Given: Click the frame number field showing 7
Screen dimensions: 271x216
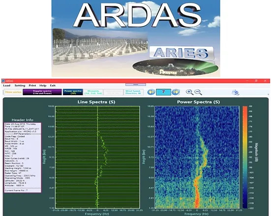Looking at the screenshot, I should [163, 92].
